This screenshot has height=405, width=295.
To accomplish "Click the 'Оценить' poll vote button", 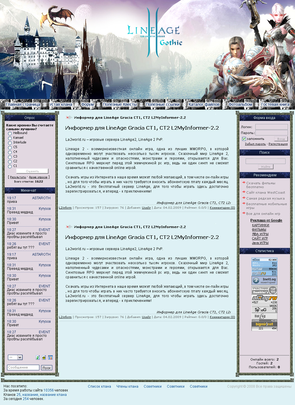I will point(32,171).
